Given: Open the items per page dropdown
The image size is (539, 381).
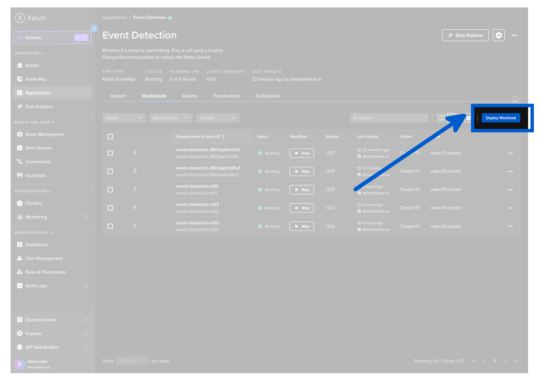Looking at the screenshot, I should tap(132, 361).
